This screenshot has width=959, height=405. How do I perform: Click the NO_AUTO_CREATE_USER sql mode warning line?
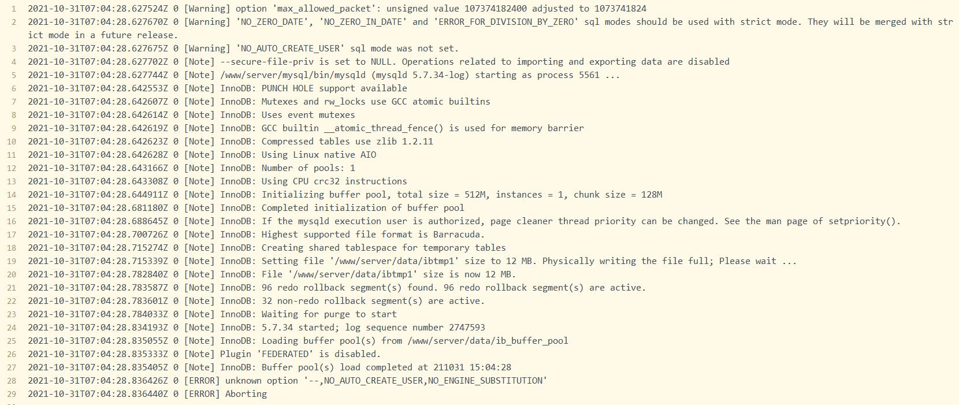pyautogui.click(x=243, y=49)
